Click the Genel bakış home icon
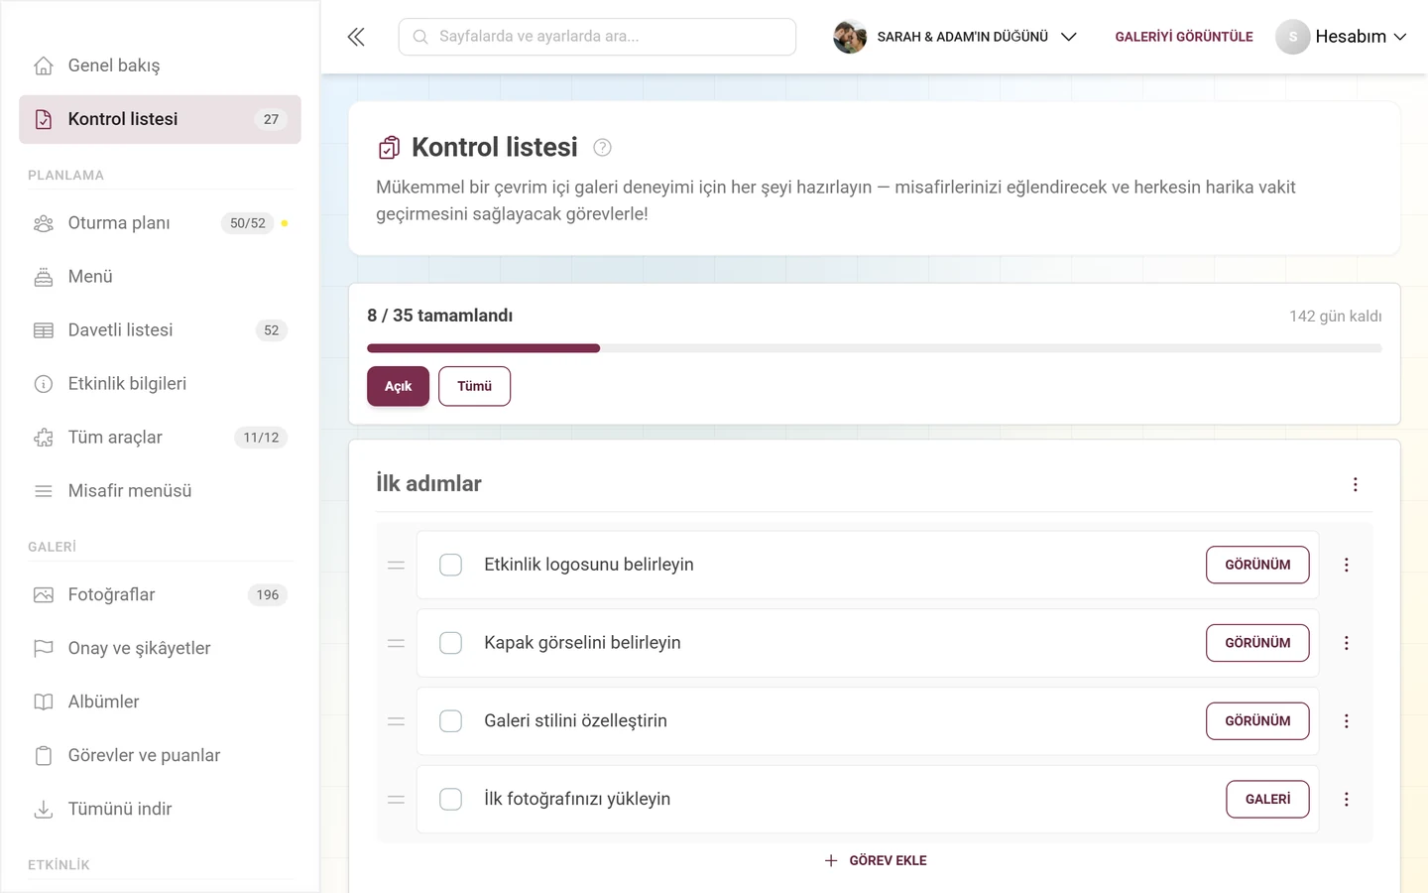The width and height of the screenshot is (1428, 893). pyautogui.click(x=44, y=65)
